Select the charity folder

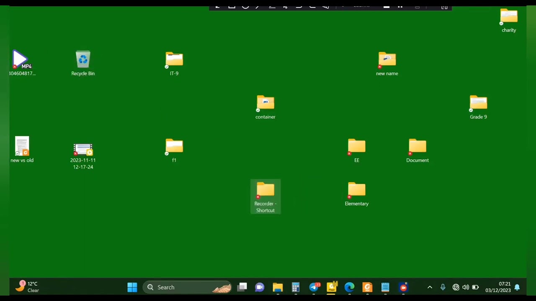coord(509,21)
